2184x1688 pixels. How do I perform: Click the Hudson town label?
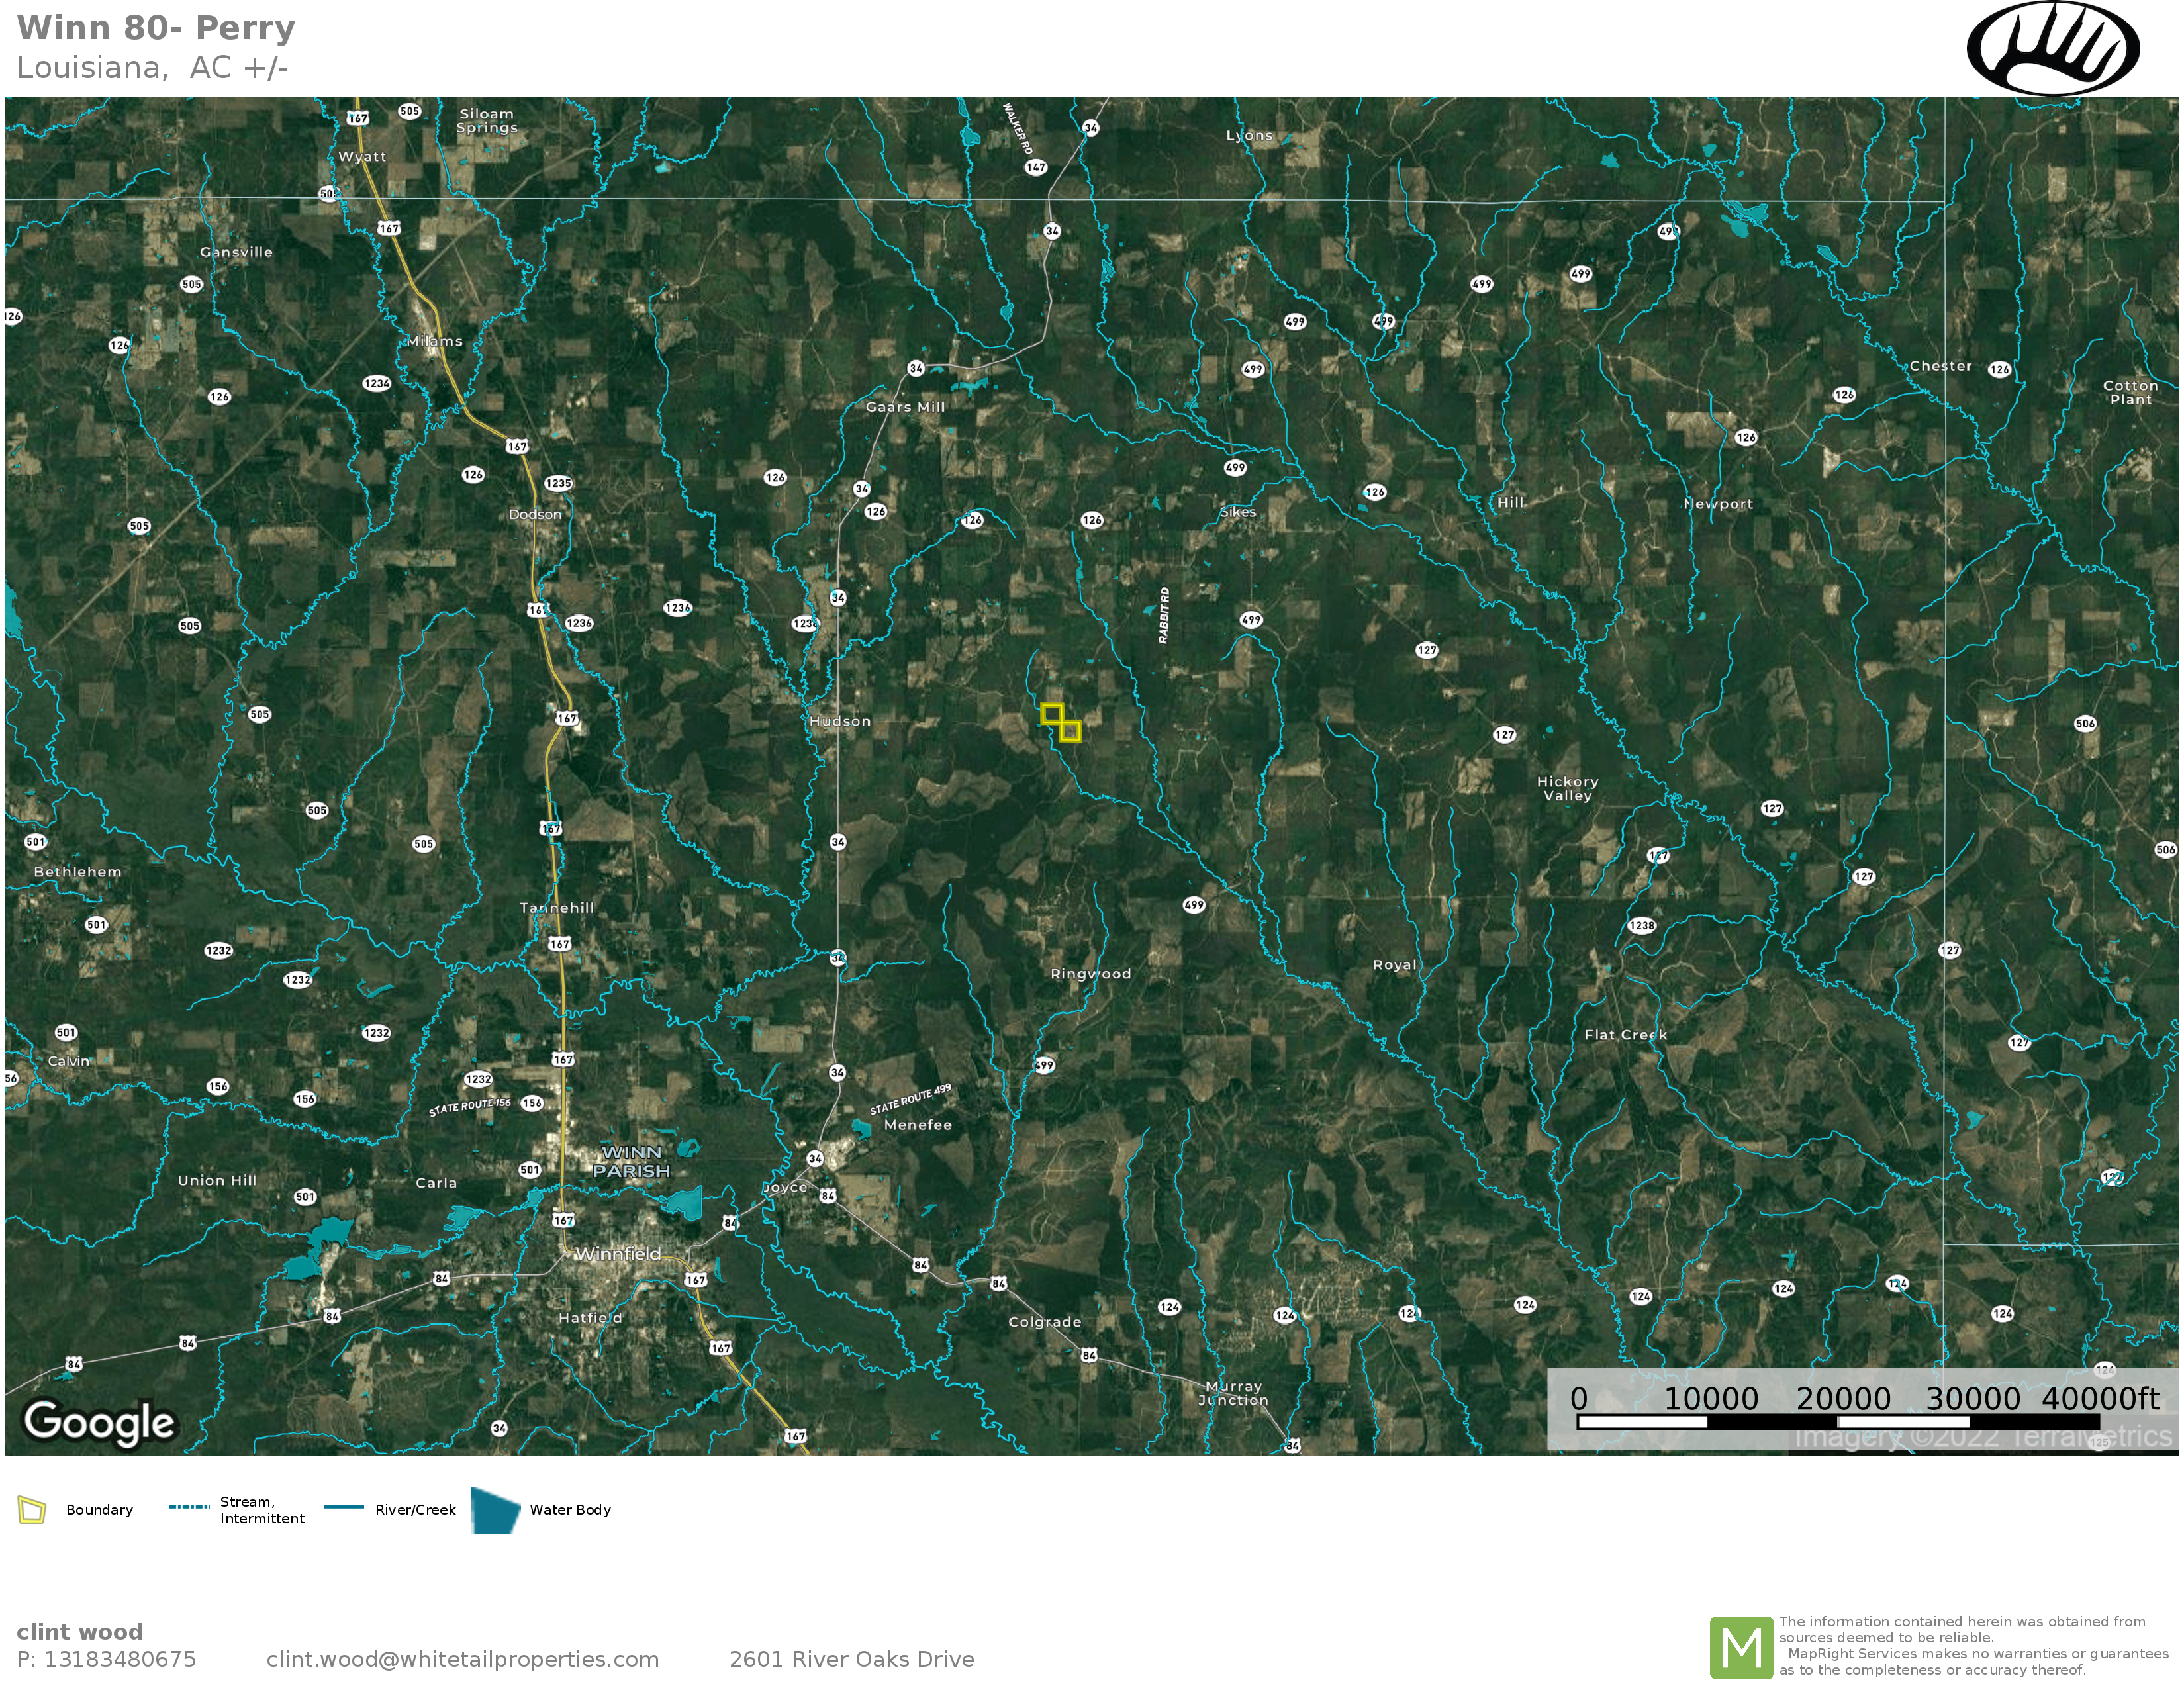tap(840, 721)
